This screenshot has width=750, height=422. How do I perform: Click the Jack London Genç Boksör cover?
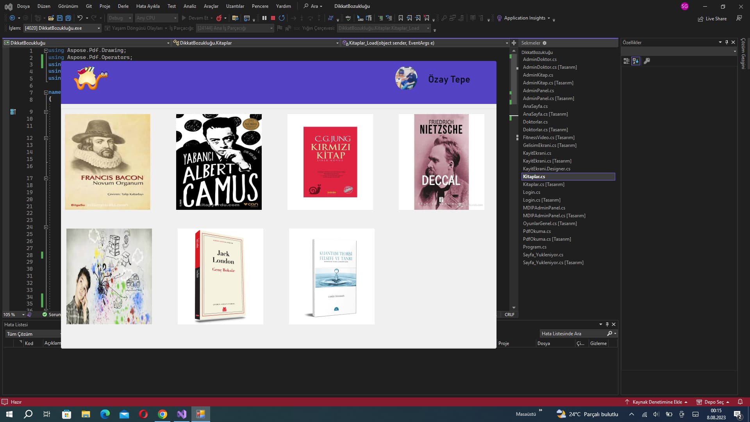pyautogui.click(x=220, y=276)
